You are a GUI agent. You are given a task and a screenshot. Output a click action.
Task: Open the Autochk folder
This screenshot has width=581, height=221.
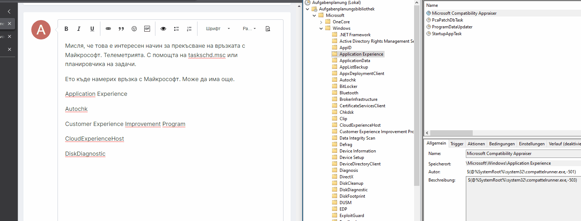tap(348, 80)
